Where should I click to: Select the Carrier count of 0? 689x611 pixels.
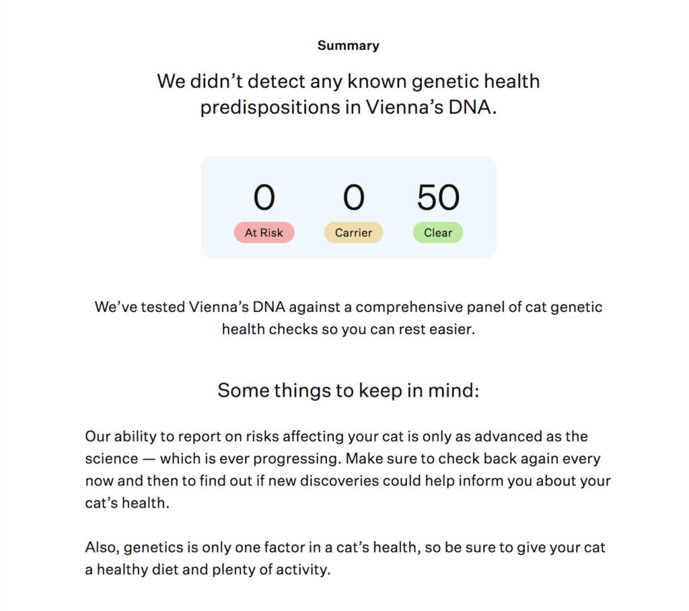coord(354,198)
